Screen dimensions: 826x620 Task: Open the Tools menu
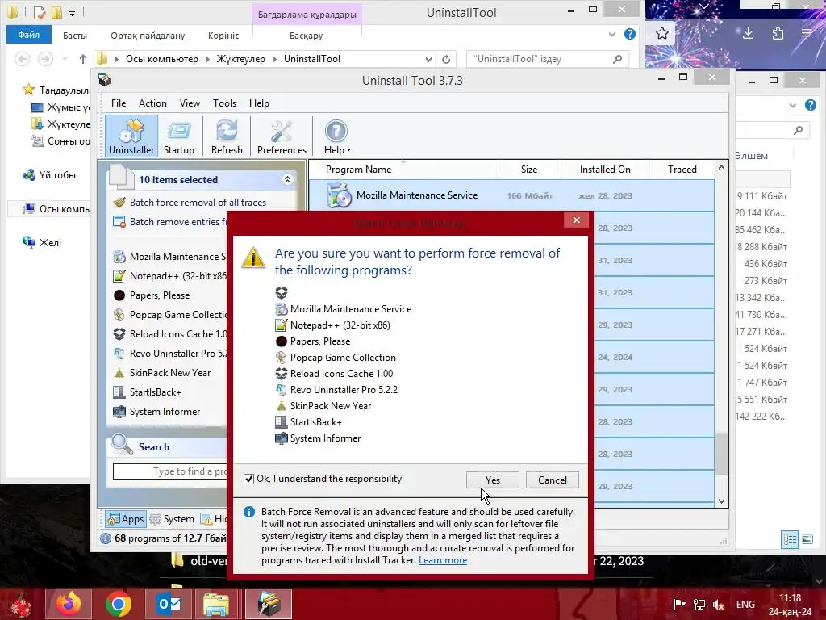tap(224, 103)
